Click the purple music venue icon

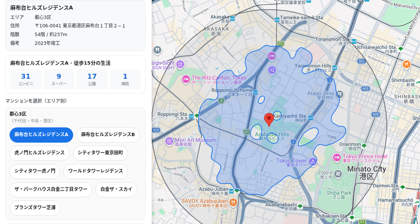pyautogui.click(x=272, y=70)
